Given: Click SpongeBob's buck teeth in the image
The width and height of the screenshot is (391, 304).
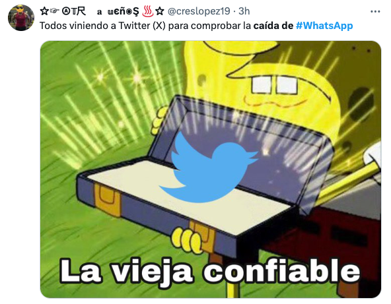Looking at the screenshot, I should coord(274,84).
